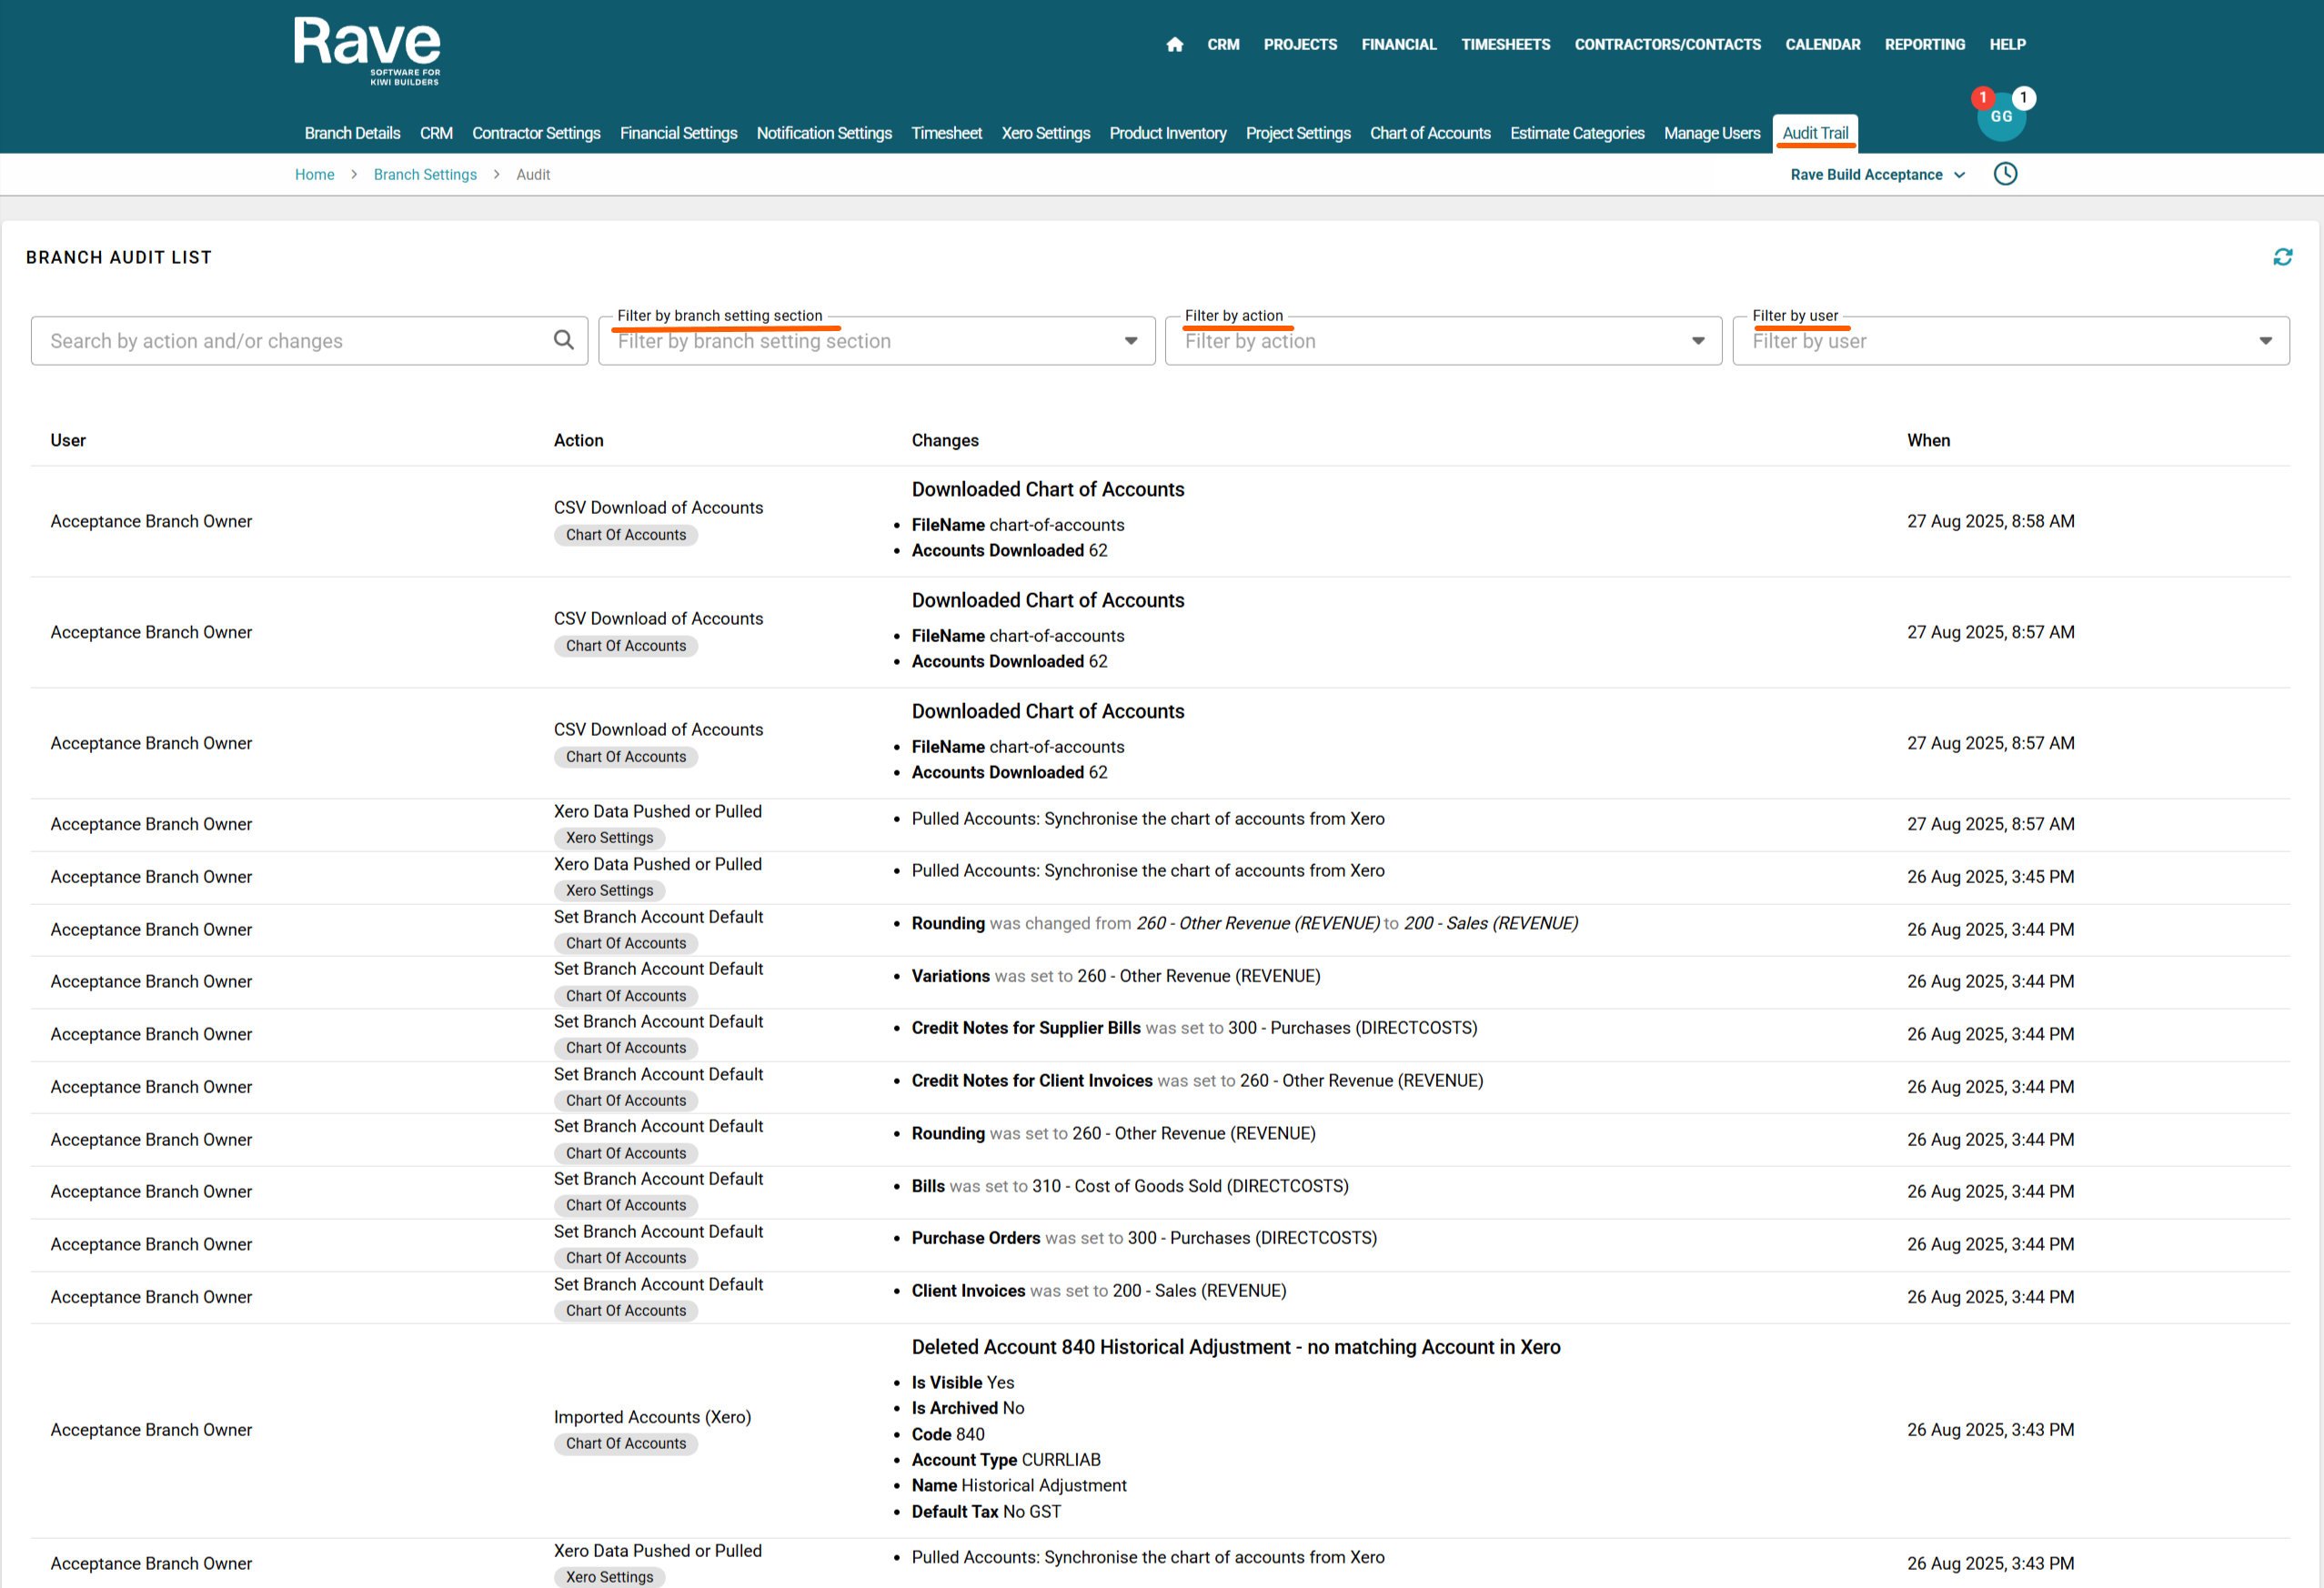2324x1588 pixels.
Task: Click the timestamp 26 Aug 2025, 3:45 PM
Action: pyautogui.click(x=1989, y=877)
